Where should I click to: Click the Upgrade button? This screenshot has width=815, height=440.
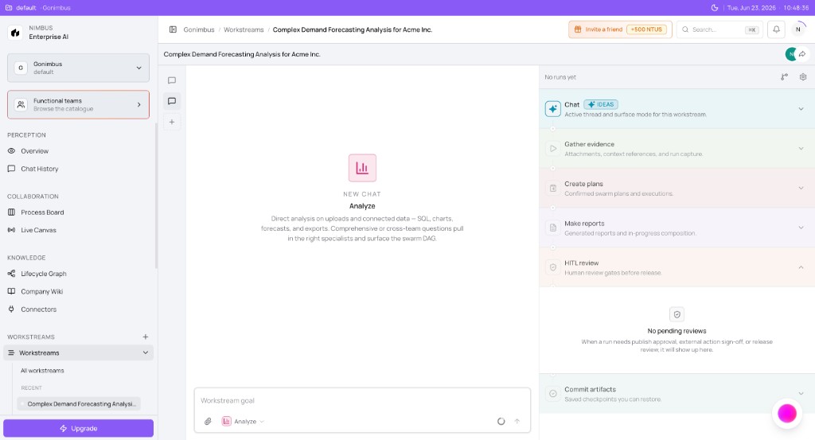(x=78, y=428)
